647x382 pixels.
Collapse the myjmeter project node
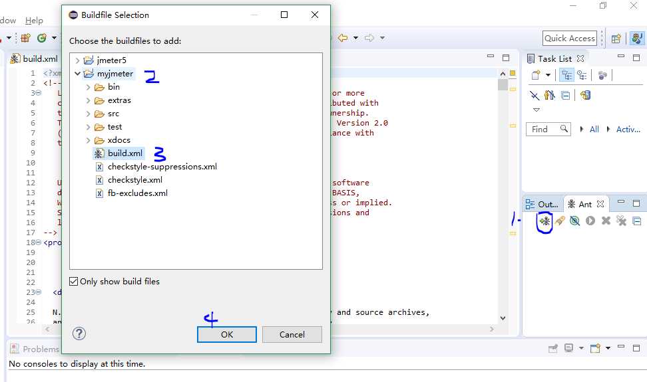tap(77, 74)
